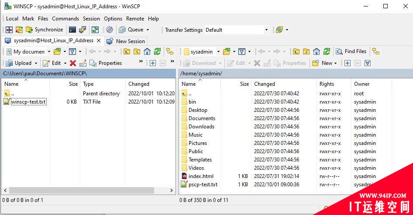Click remote select files plus icon
This screenshot has width=413, height=215.
pos(348,63)
